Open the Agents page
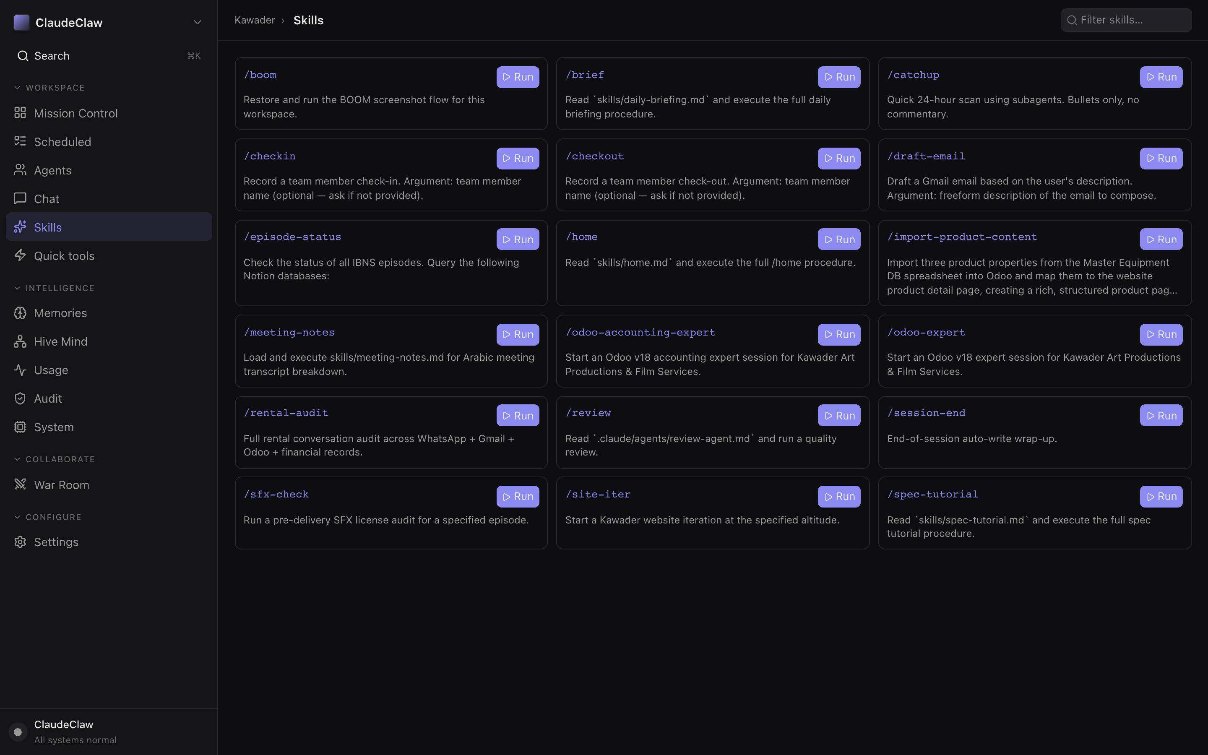 point(109,170)
